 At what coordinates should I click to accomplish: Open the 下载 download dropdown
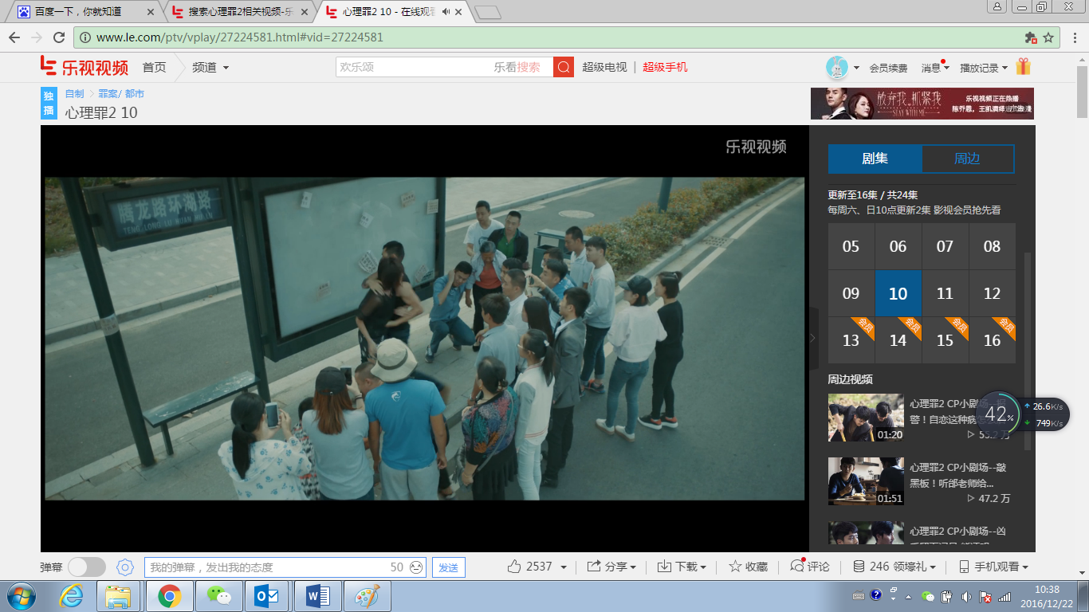tap(682, 567)
